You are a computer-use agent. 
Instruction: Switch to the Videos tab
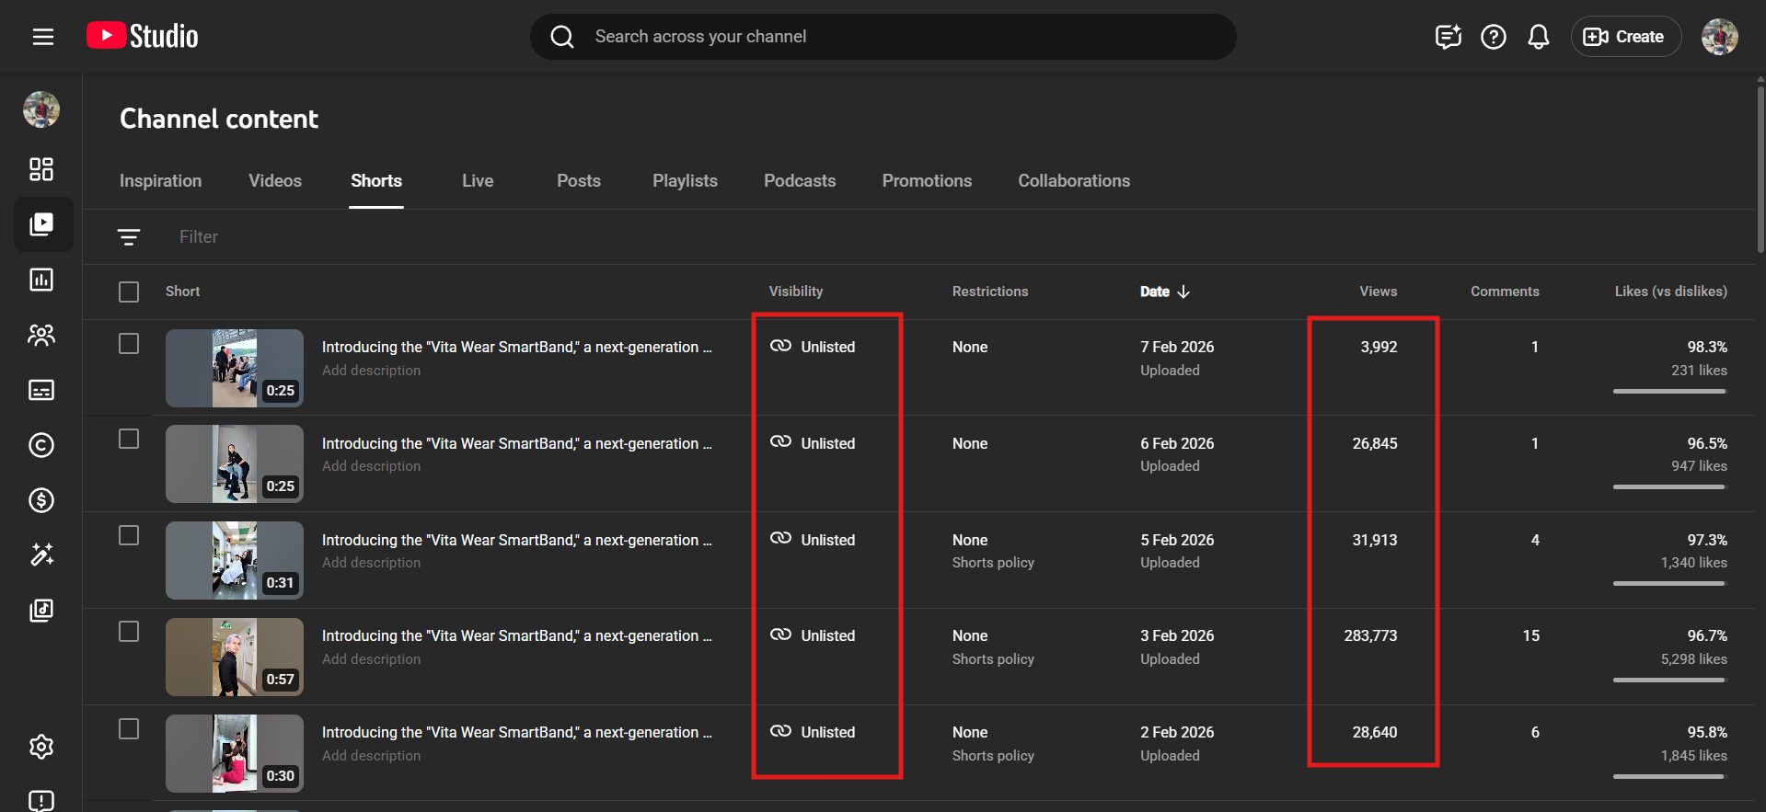[274, 181]
